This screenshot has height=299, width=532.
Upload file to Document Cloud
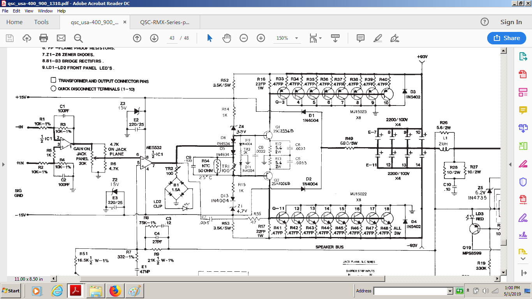(x=26, y=38)
